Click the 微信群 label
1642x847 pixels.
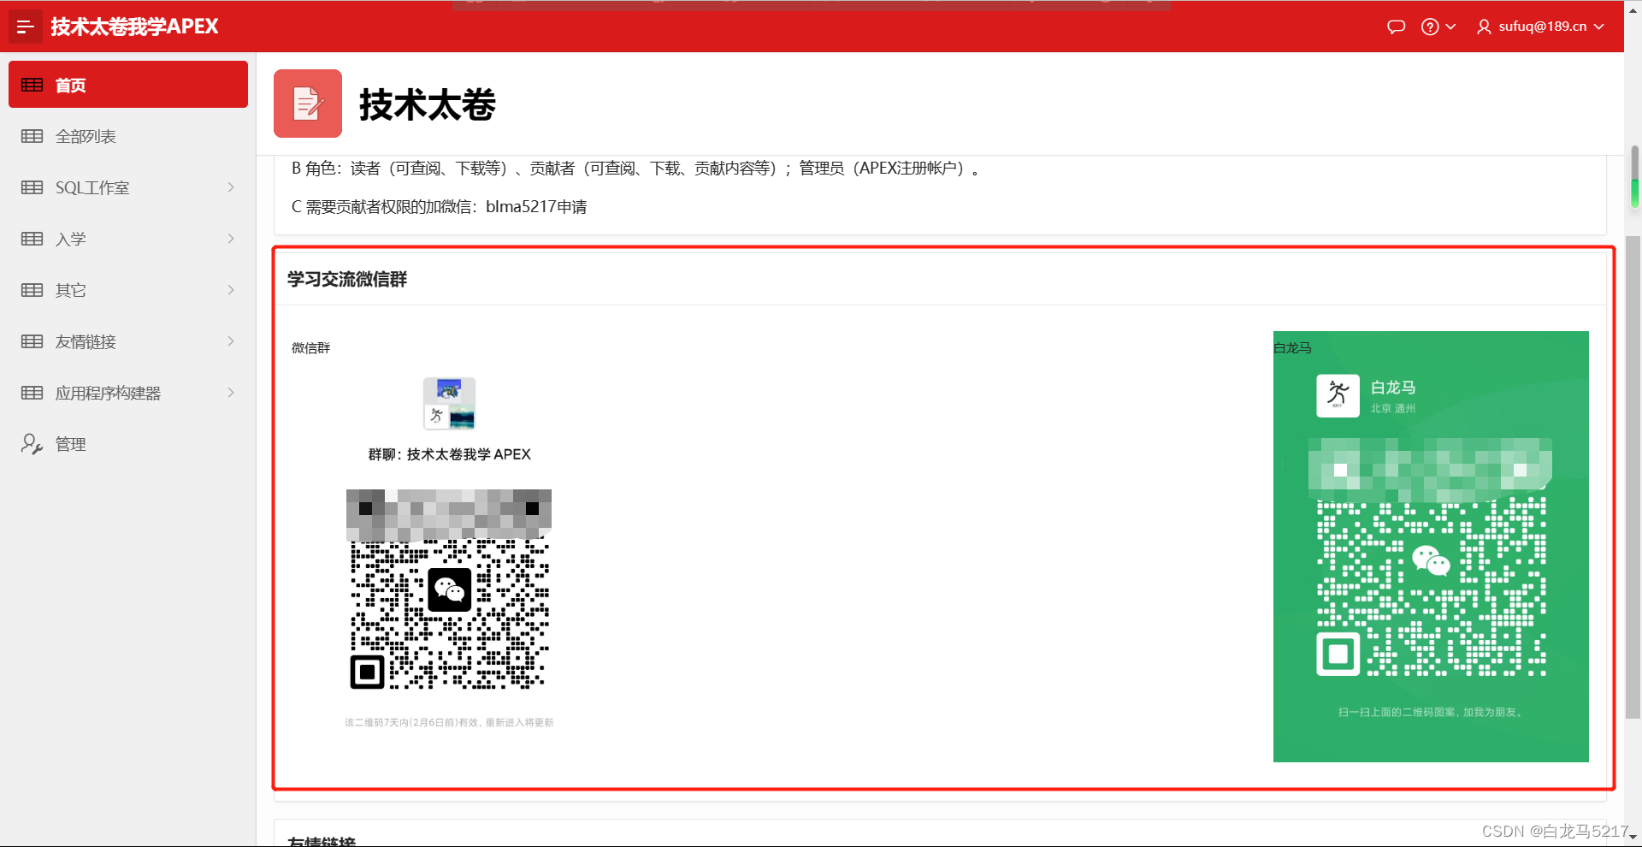(310, 348)
